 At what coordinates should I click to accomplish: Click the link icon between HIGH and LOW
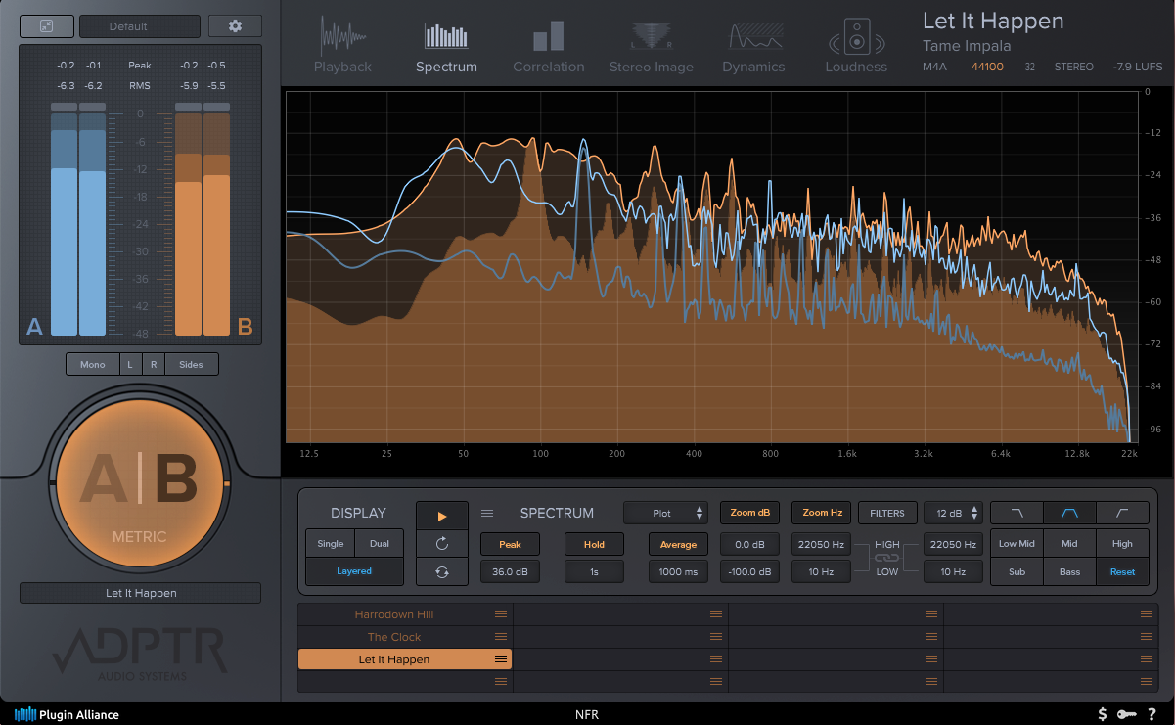pos(886,558)
